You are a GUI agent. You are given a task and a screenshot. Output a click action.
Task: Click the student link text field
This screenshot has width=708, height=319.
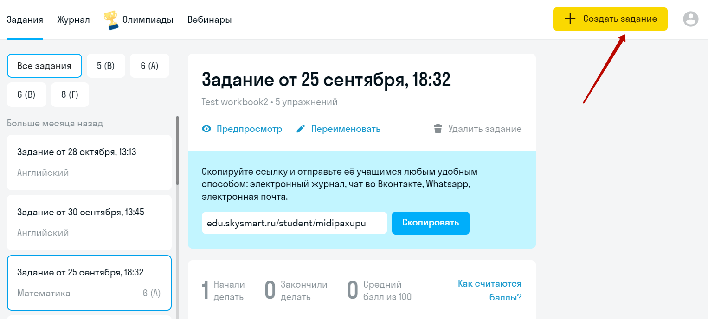click(x=294, y=223)
